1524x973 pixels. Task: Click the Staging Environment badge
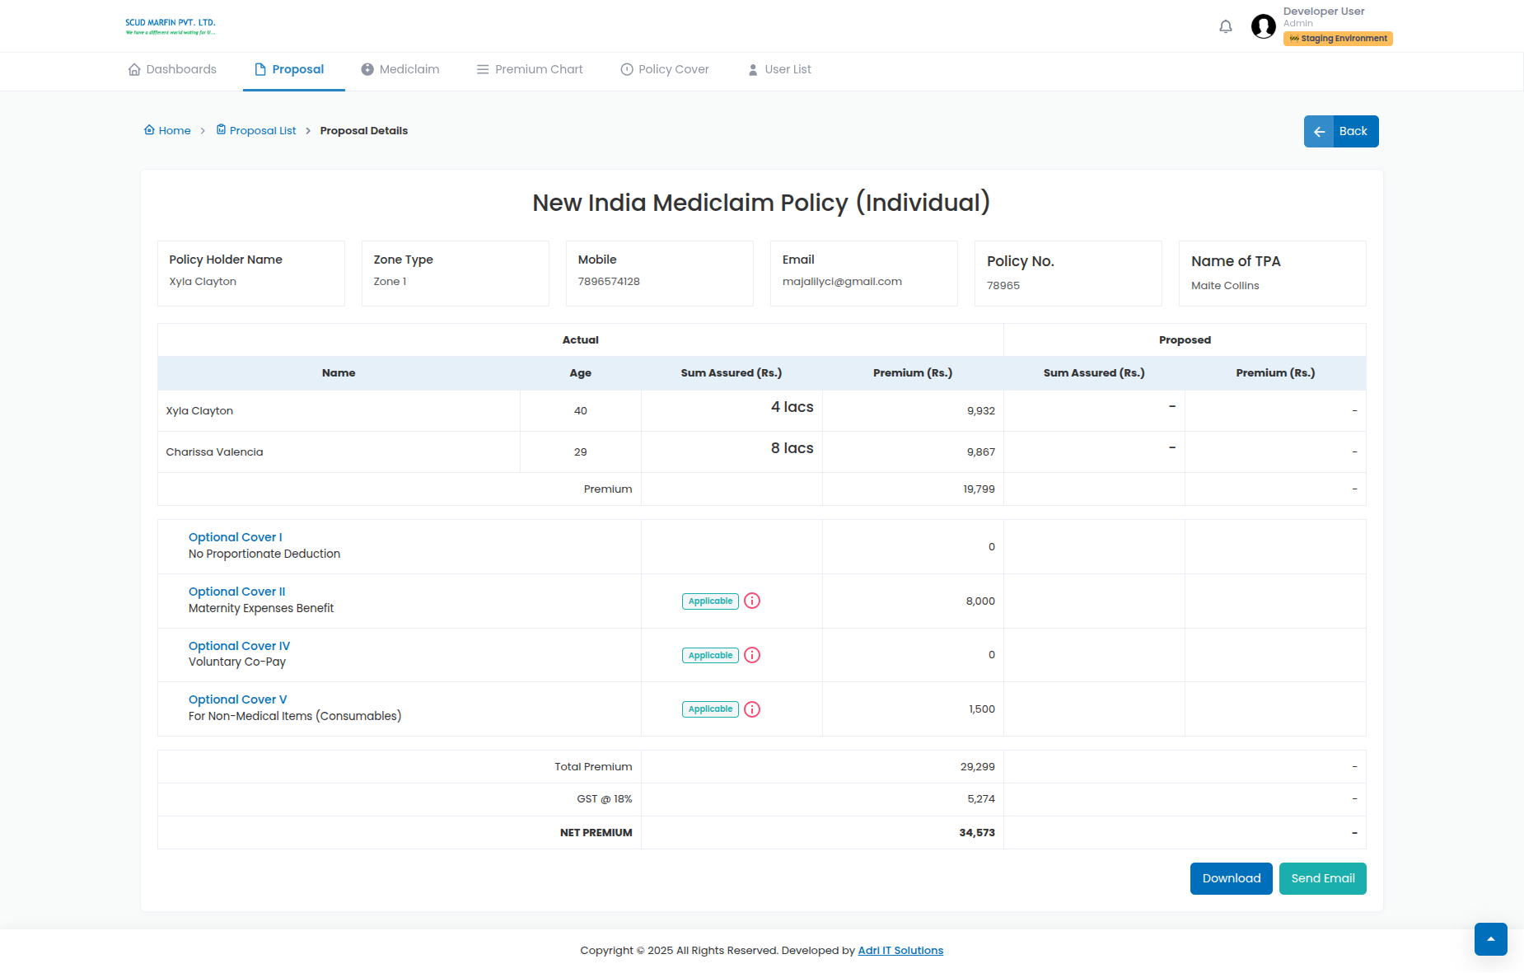click(x=1338, y=39)
